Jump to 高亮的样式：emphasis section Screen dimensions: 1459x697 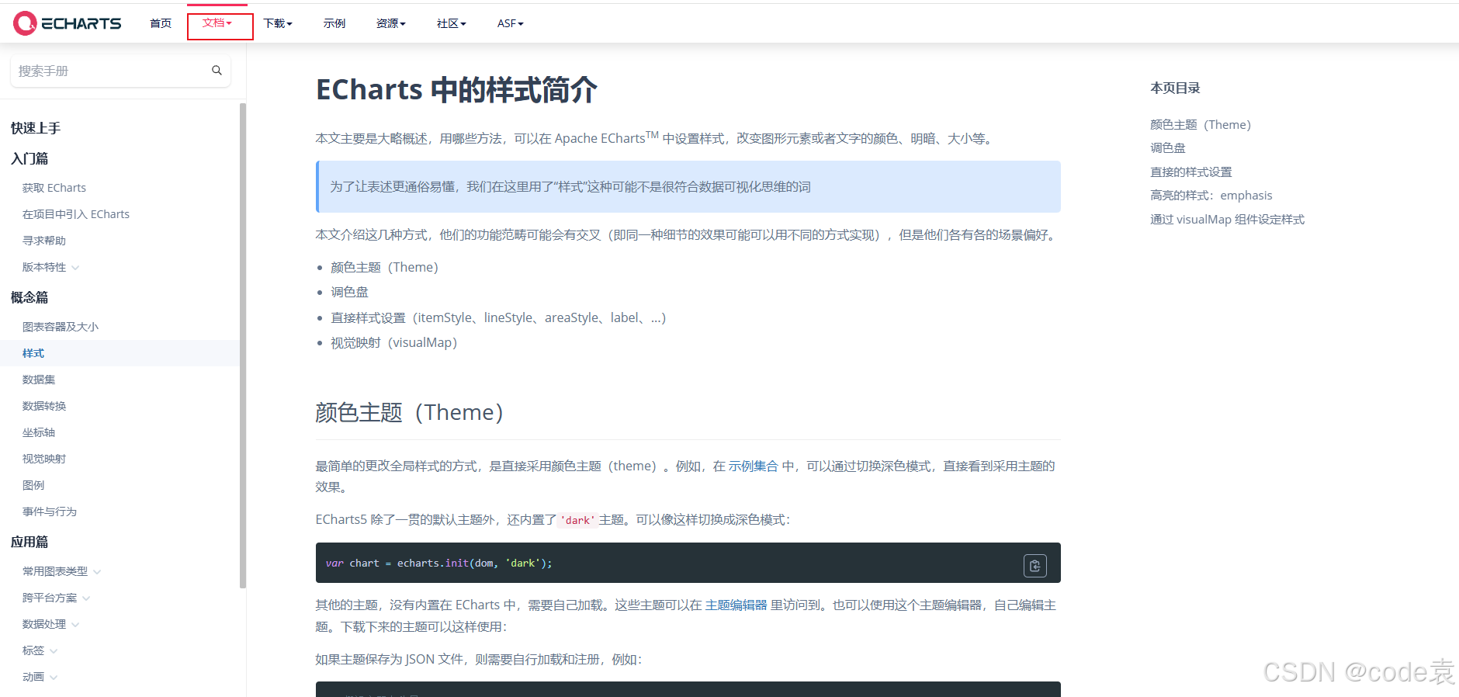click(x=1211, y=196)
